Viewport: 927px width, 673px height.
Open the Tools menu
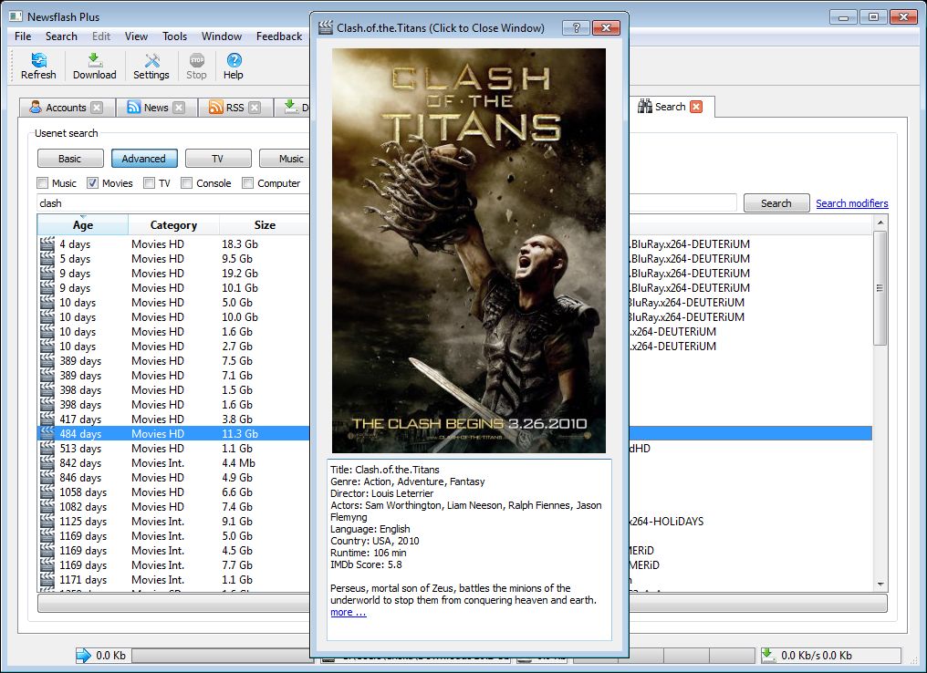click(174, 36)
